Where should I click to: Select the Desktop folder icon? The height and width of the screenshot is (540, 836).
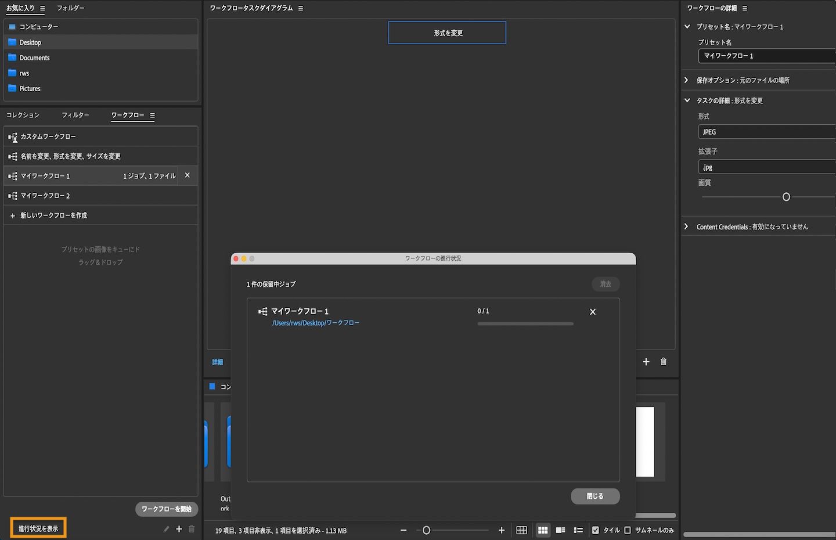click(12, 42)
